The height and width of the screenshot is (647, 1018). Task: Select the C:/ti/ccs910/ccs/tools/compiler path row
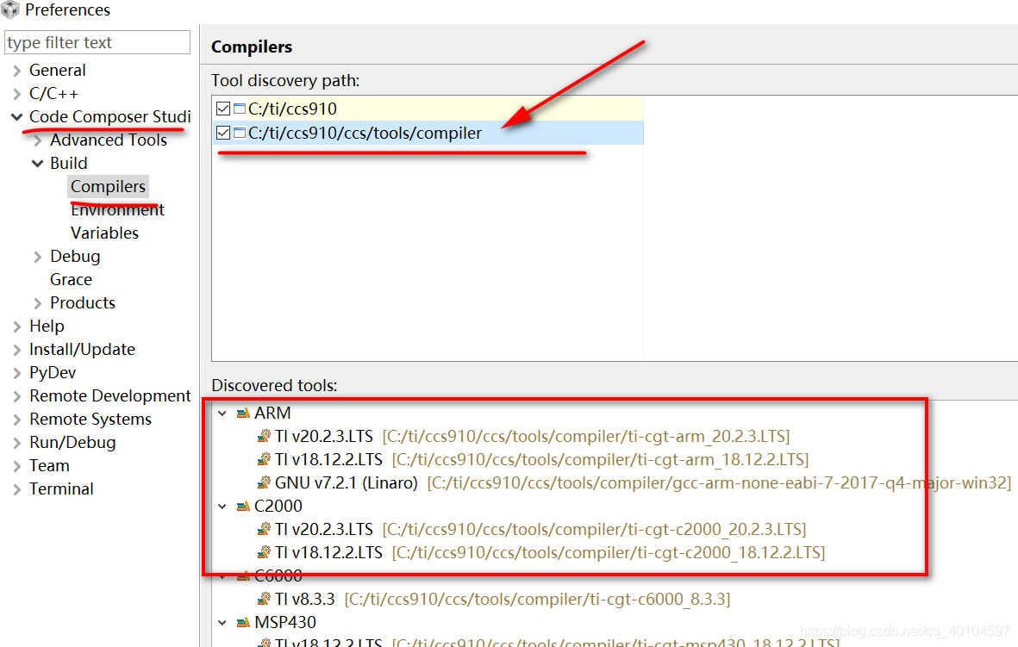click(428, 133)
